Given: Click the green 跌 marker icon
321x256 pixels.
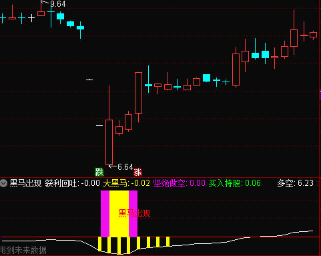Looking at the screenshot, I should point(99,172).
